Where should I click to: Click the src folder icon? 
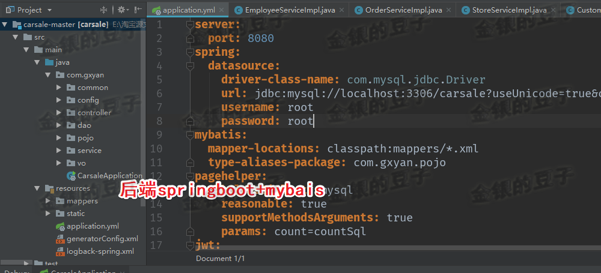[x=28, y=37]
